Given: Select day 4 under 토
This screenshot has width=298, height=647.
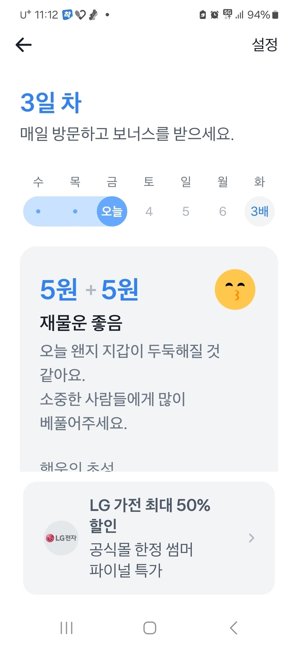Looking at the screenshot, I should (x=149, y=211).
